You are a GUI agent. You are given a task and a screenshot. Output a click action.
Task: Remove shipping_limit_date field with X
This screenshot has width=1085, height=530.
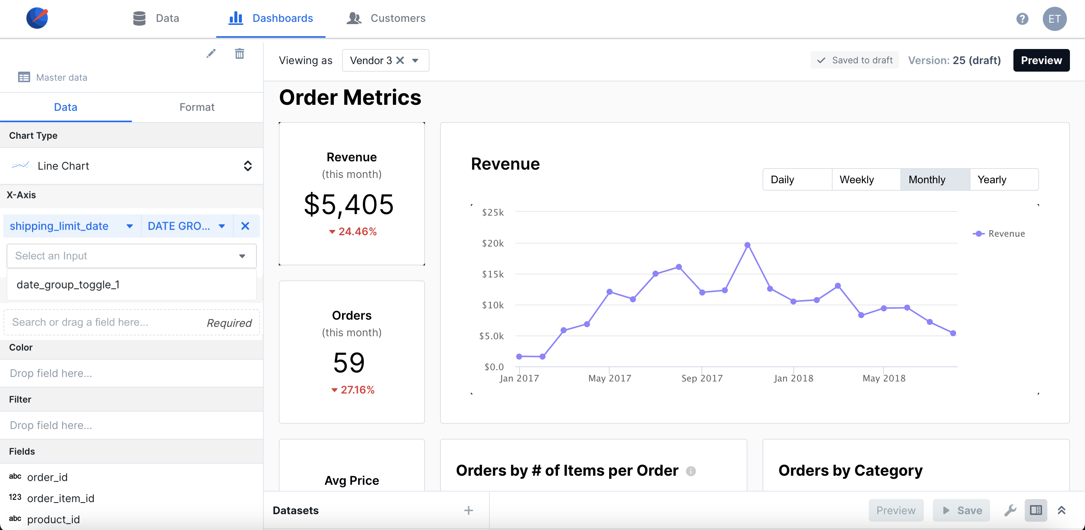click(245, 226)
